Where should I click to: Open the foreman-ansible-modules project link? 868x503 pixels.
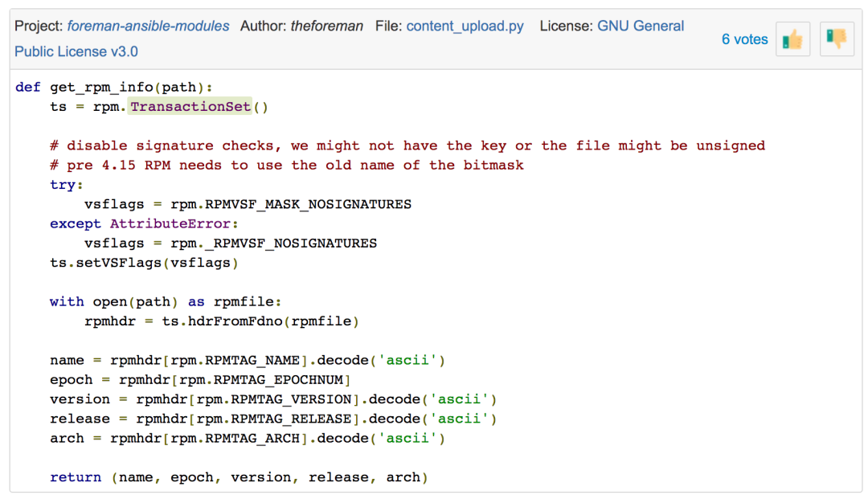148,26
